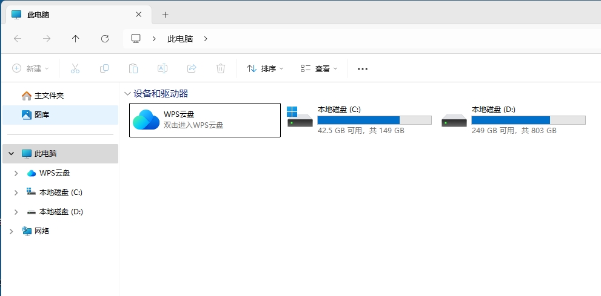Collapse the 设备和驱动器 group

tap(127, 94)
